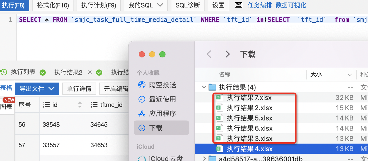Click the green zoom button of Finder window
The width and height of the screenshot is (368, 161).
click(162, 54)
